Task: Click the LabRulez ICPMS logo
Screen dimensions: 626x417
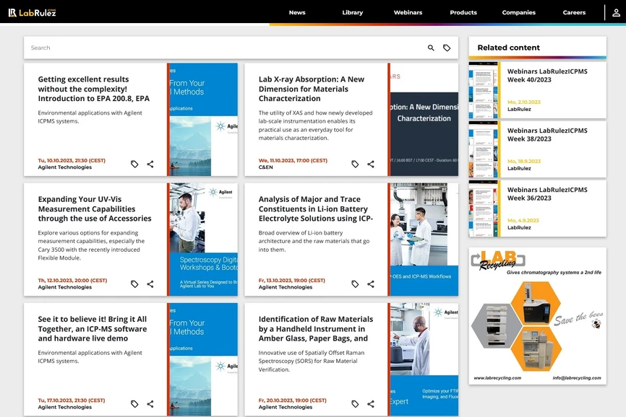Action: (33, 12)
